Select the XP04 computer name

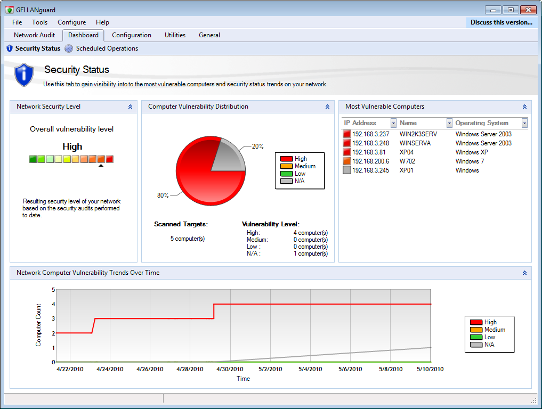(407, 152)
